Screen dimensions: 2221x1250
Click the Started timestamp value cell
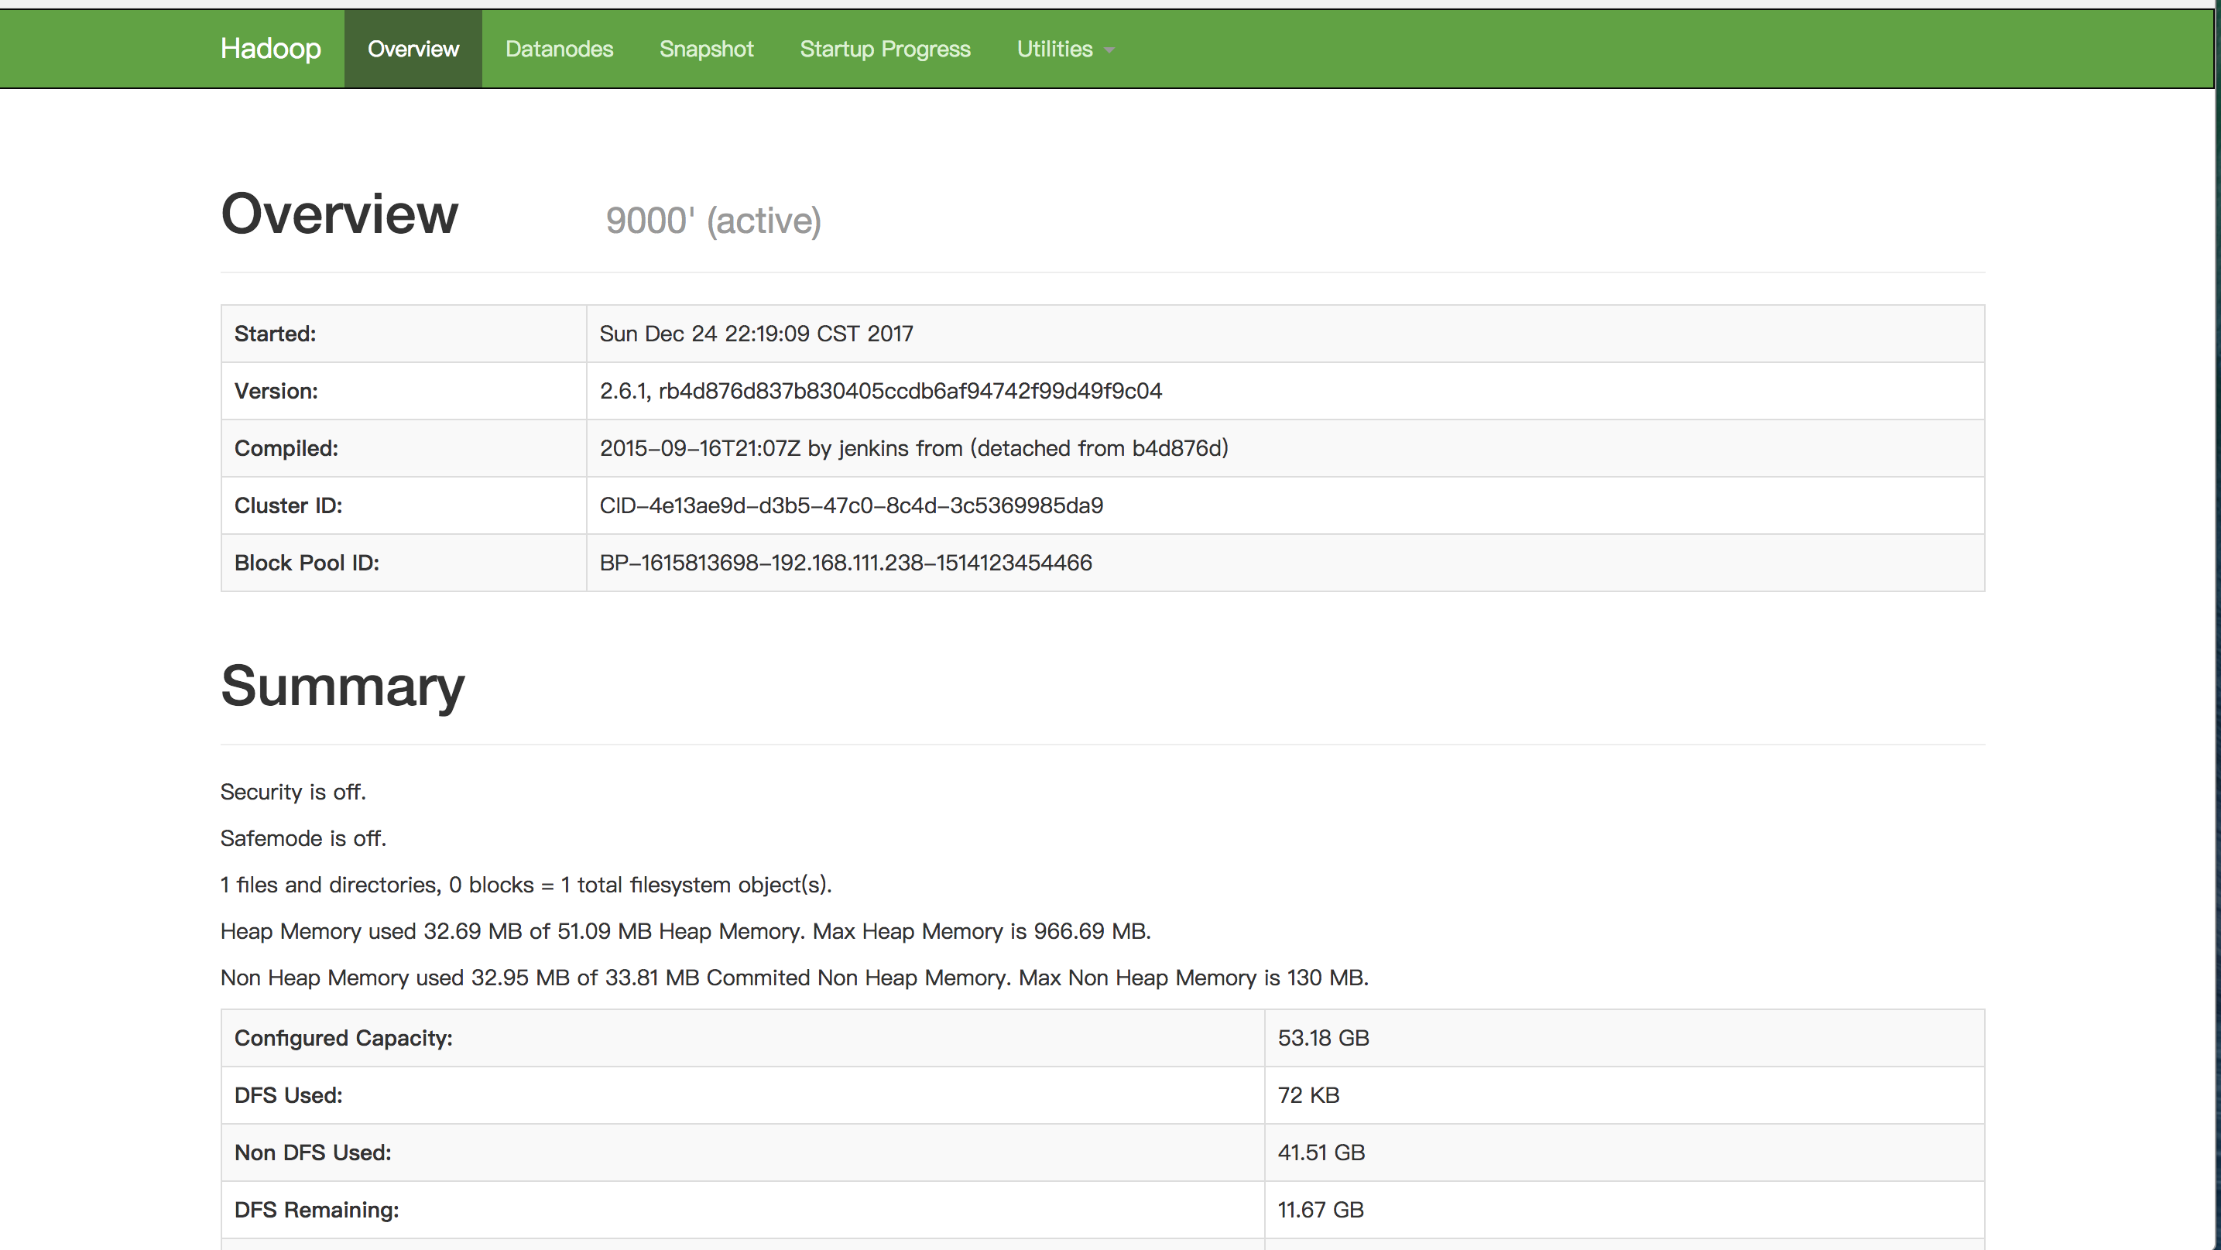(x=756, y=334)
